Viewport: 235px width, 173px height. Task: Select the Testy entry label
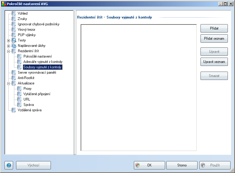22,40
